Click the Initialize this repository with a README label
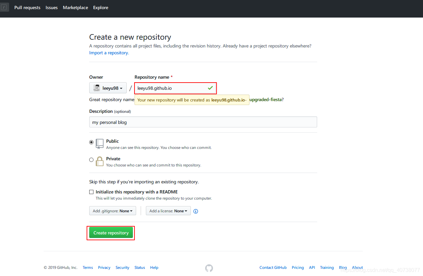Viewport: 423px width, 276px height. (x=137, y=192)
